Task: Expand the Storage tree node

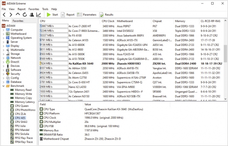Action: (3, 54)
